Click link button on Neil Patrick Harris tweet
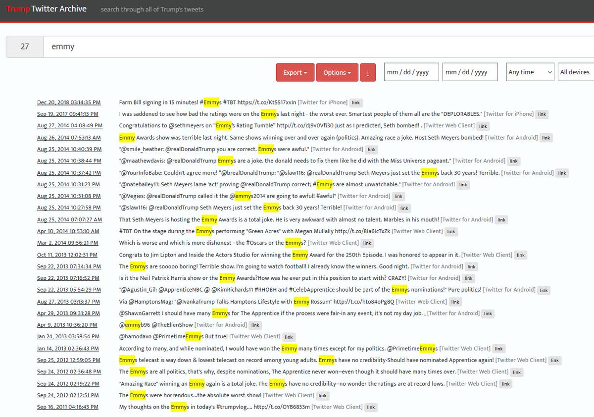The image size is (594, 417). pos(469,279)
